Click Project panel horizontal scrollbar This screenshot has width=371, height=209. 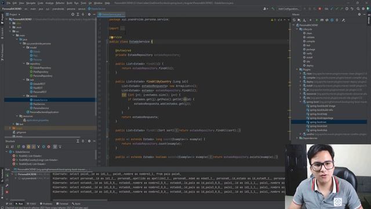(42, 137)
